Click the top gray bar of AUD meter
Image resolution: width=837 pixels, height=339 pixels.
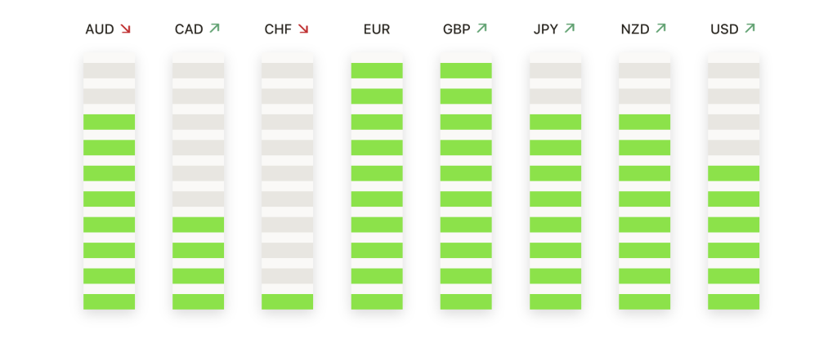(x=109, y=70)
